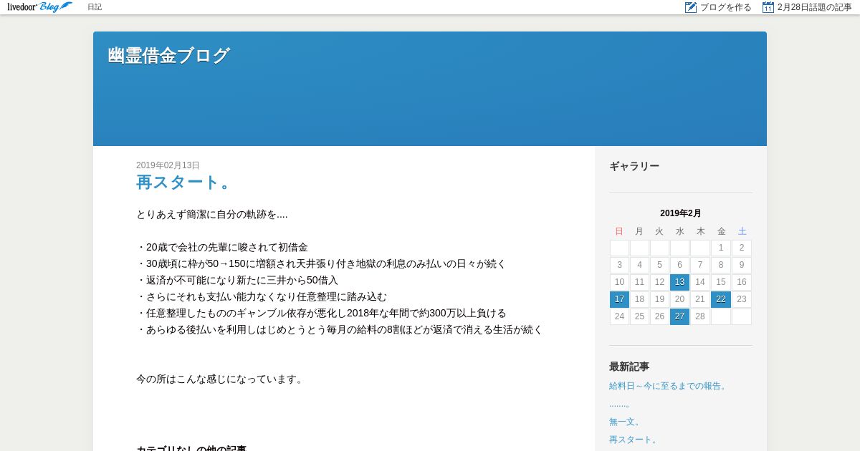The height and width of the screenshot is (451, 860).
Task: Click the line about あらゆる後払い
Action: [340, 329]
